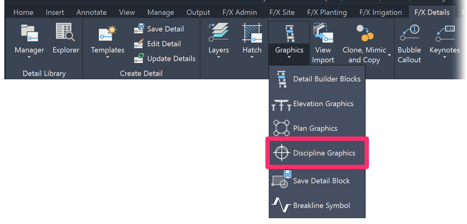
Task: Click the Graphics ribbon icon
Action: (289, 33)
